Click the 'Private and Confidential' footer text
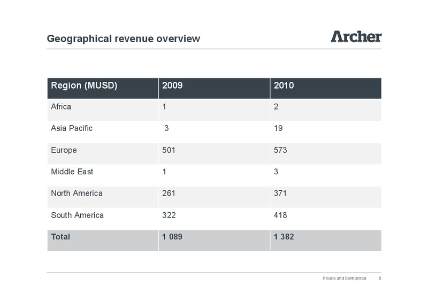The image size is (428, 302). [x=345, y=278]
